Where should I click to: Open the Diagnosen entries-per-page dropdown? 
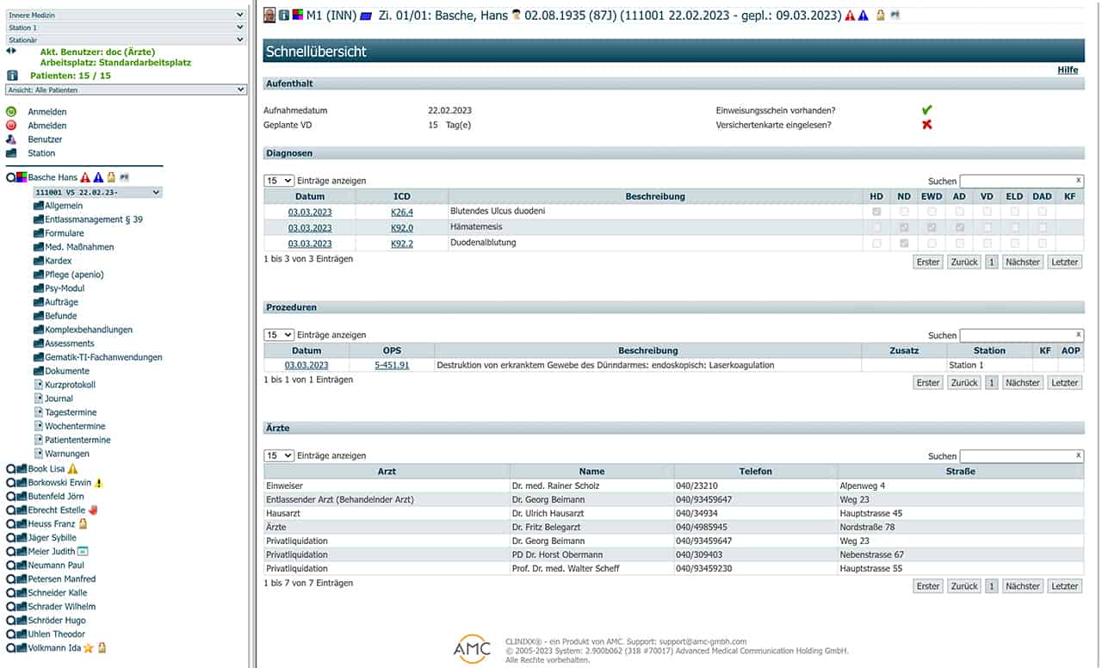pyautogui.click(x=278, y=181)
